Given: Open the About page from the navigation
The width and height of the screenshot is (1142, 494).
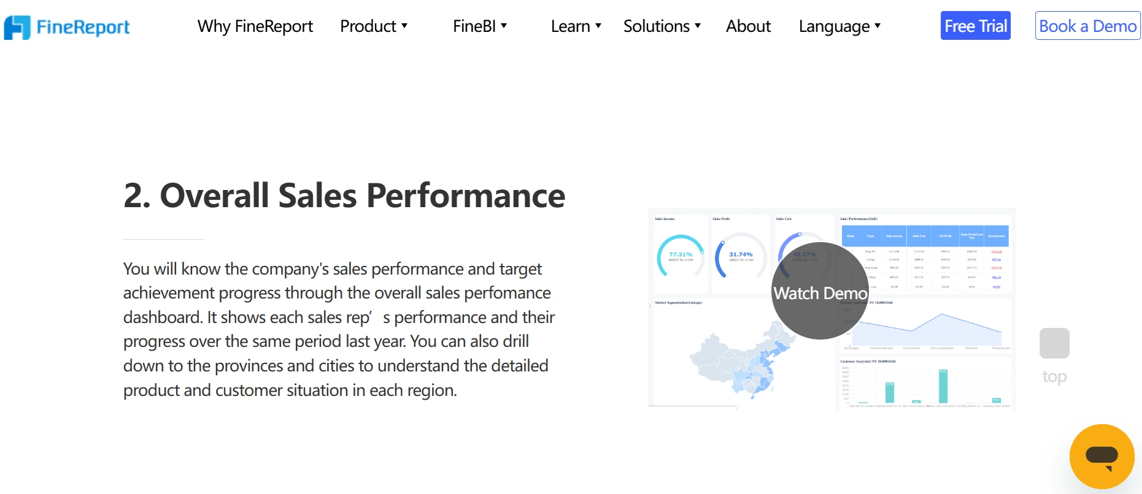Looking at the screenshot, I should [747, 26].
